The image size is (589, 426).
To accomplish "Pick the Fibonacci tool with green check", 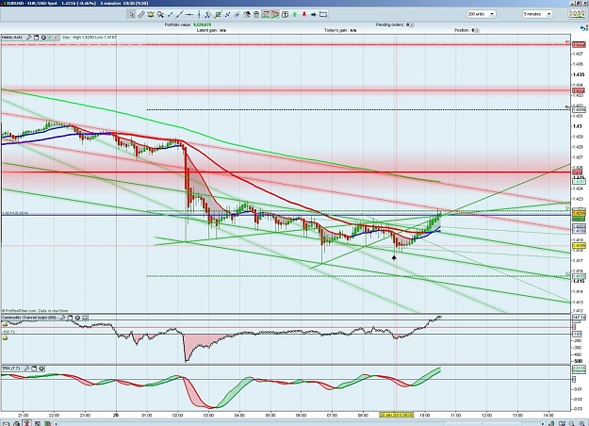I will [x=219, y=15].
